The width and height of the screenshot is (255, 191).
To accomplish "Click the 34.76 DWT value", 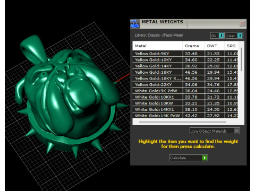I will (x=213, y=84).
